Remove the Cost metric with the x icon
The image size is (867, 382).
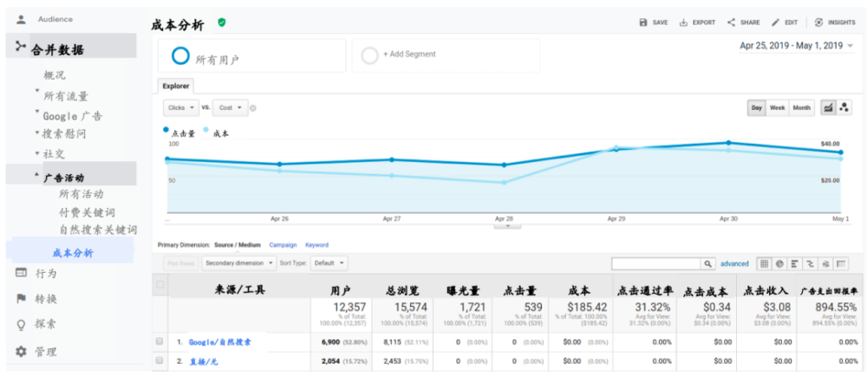252,108
